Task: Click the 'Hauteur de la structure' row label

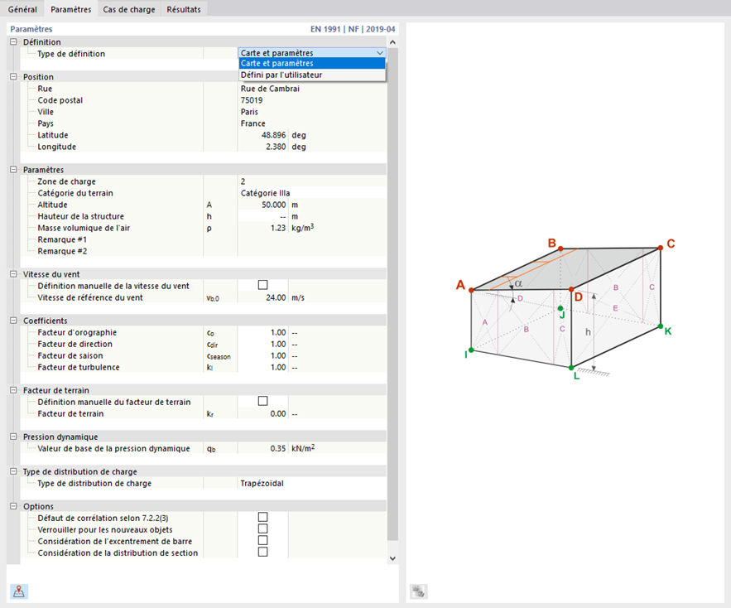Action: click(80, 216)
